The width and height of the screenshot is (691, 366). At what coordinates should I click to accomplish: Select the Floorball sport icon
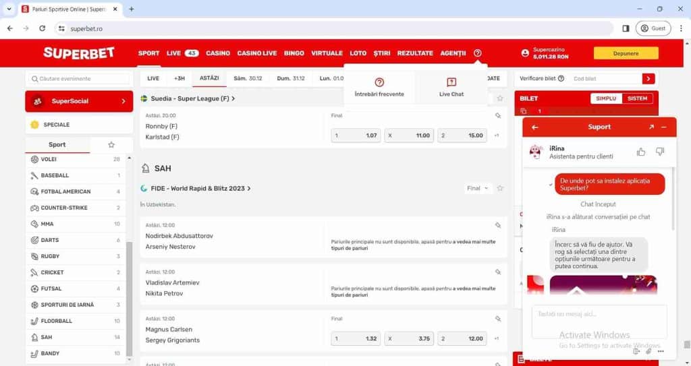point(34,321)
